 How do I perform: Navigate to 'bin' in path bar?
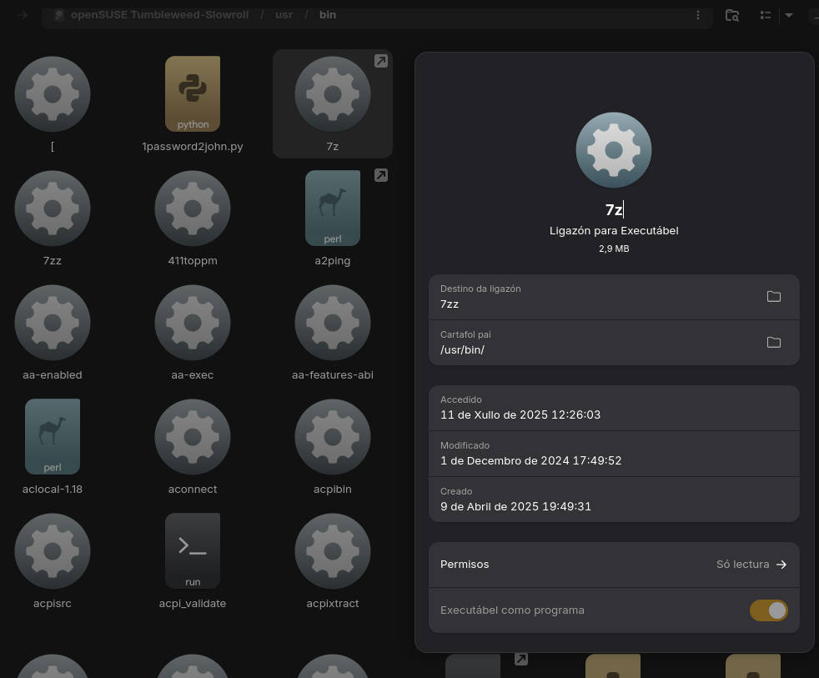(x=328, y=15)
